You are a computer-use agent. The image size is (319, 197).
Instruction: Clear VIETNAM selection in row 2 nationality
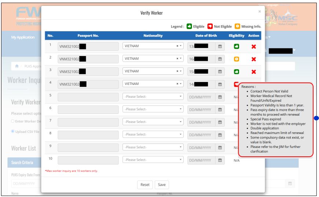177,59
